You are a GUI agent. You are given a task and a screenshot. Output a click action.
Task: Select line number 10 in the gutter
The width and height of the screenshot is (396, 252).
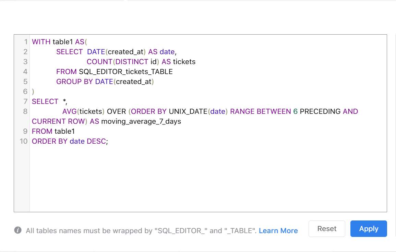(x=24, y=141)
